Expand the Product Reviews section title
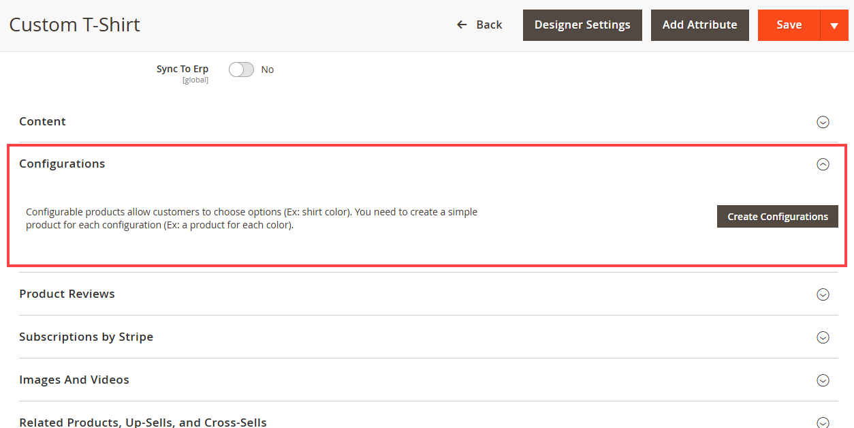 coord(67,294)
